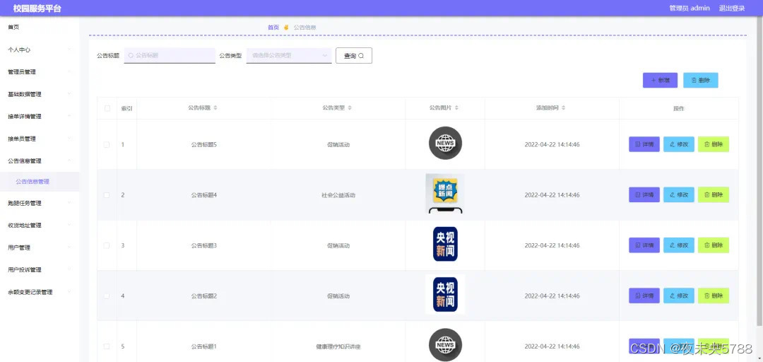Expand the 跑腿任务管理 sidebar menu
763x362 pixels.
coord(40,203)
